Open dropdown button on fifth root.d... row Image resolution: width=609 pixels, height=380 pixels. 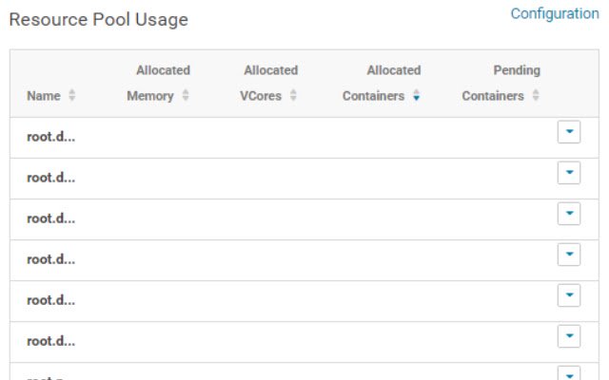[569, 295]
